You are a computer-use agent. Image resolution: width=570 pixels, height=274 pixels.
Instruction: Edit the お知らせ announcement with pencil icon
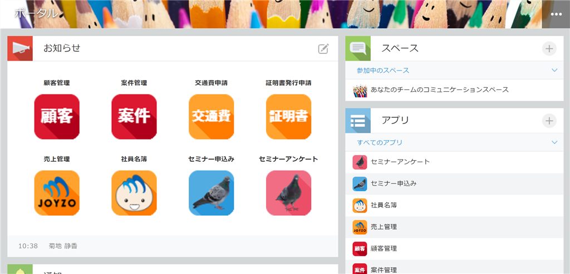pos(323,48)
